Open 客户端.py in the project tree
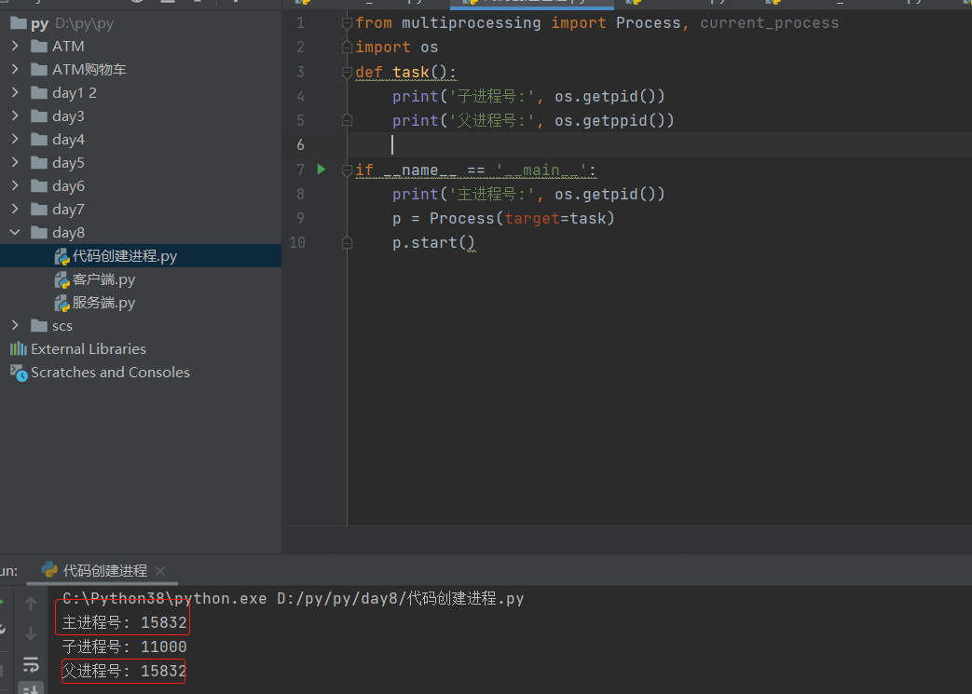 [103, 279]
